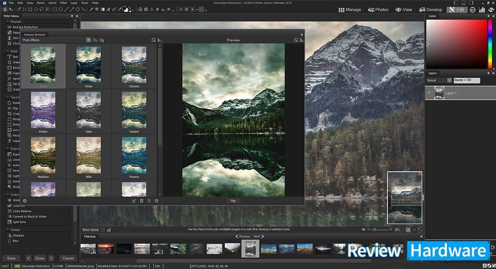
Task: Open the Filter menu
Action: click(63, 3)
